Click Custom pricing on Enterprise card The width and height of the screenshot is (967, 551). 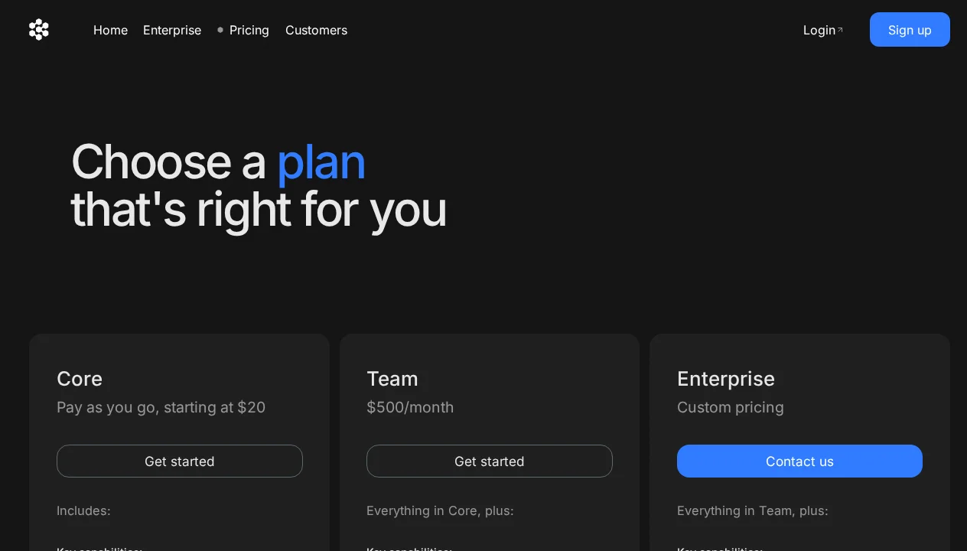point(731,407)
